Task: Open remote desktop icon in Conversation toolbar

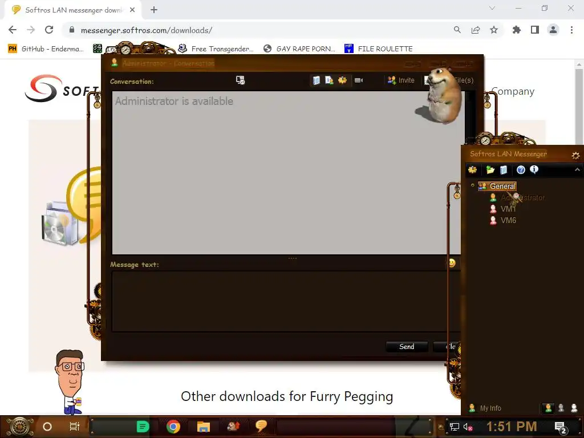Action: (x=240, y=80)
